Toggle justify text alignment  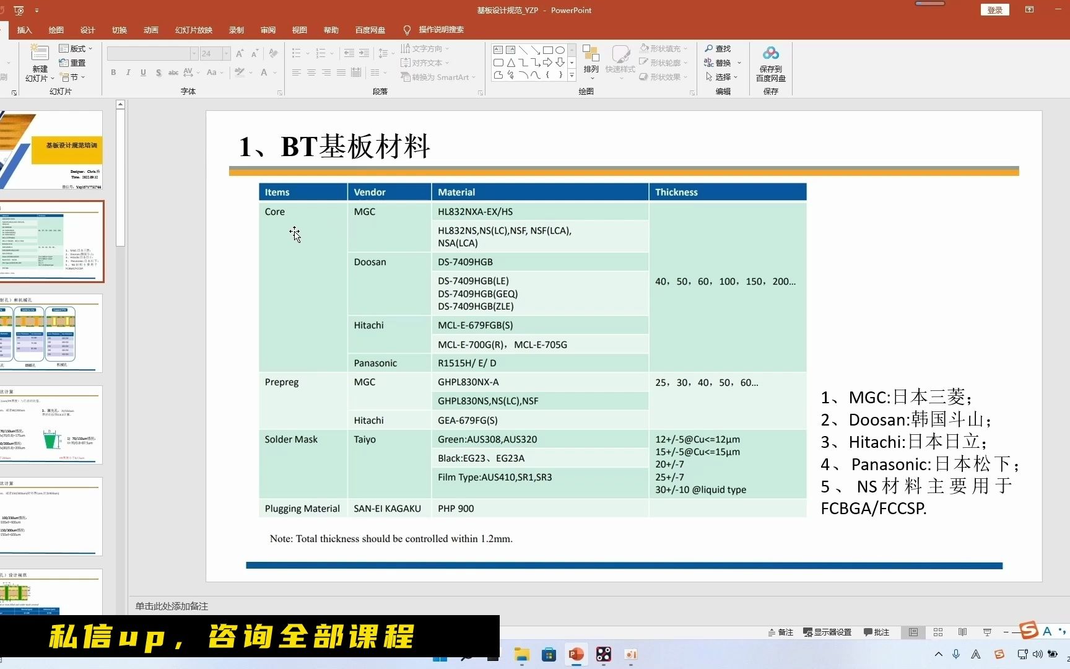(x=341, y=72)
